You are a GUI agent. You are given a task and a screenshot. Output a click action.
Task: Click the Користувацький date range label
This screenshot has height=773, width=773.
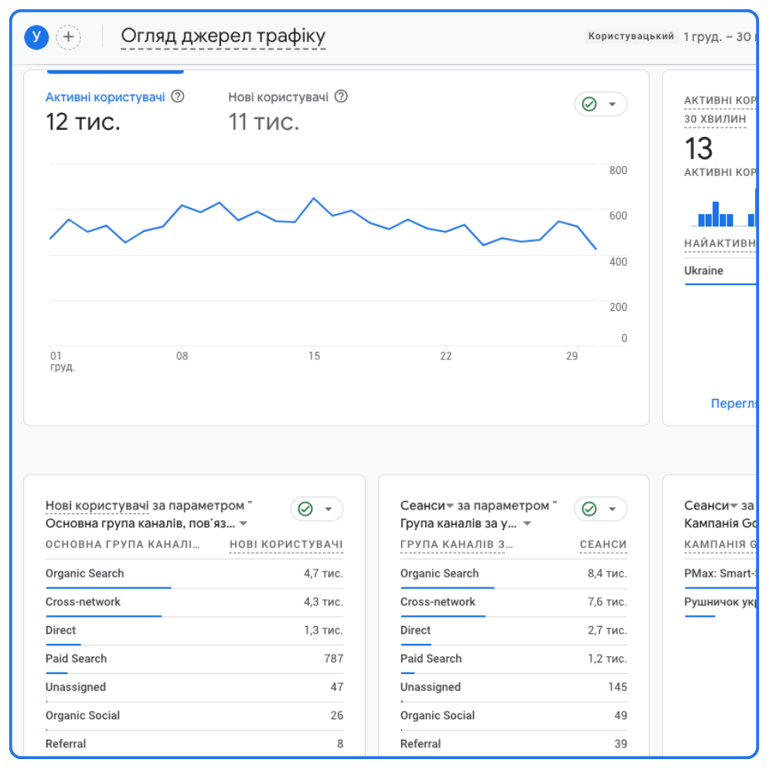[631, 36]
